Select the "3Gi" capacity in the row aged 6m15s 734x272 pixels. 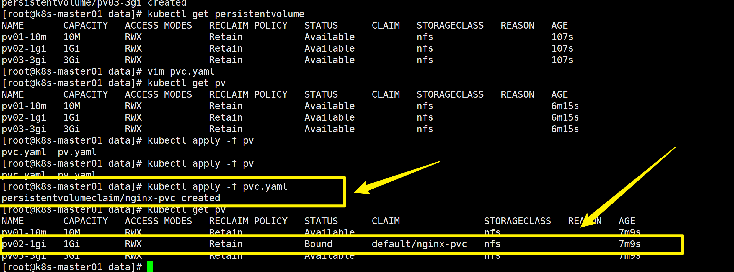72,129
